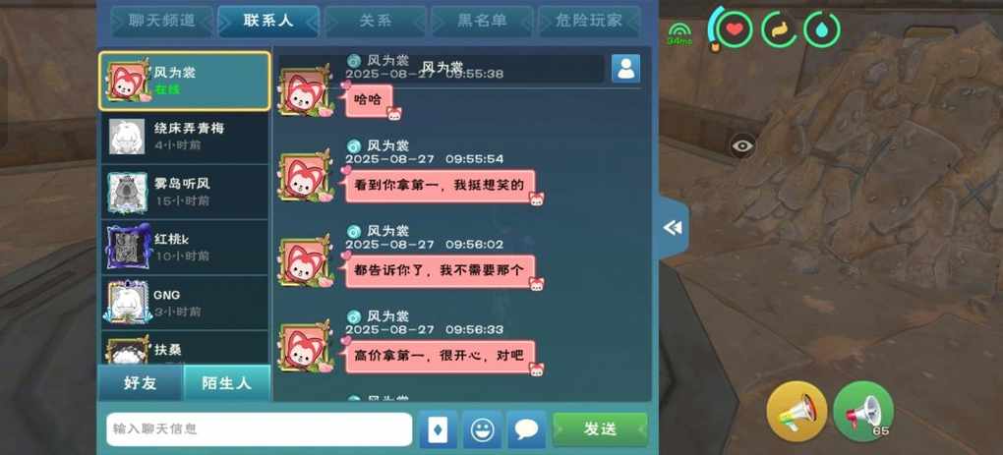The image size is (1003, 455).
Task: Open the profile icon for 风为裳
Action: (625, 69)
